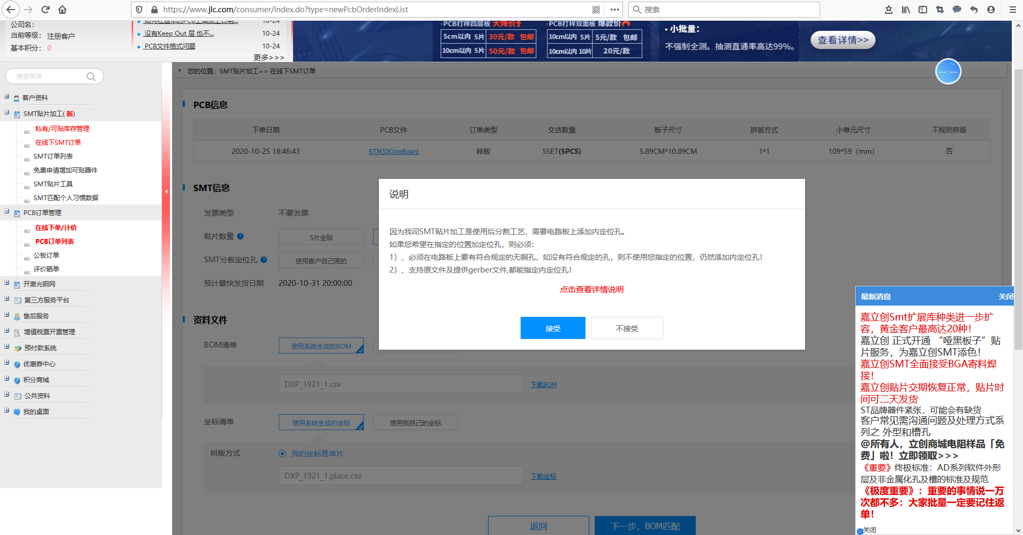Open the menu search magnifier in sidebar
The width and height of the screenshot is (1023, 535).
click(91, 76)
